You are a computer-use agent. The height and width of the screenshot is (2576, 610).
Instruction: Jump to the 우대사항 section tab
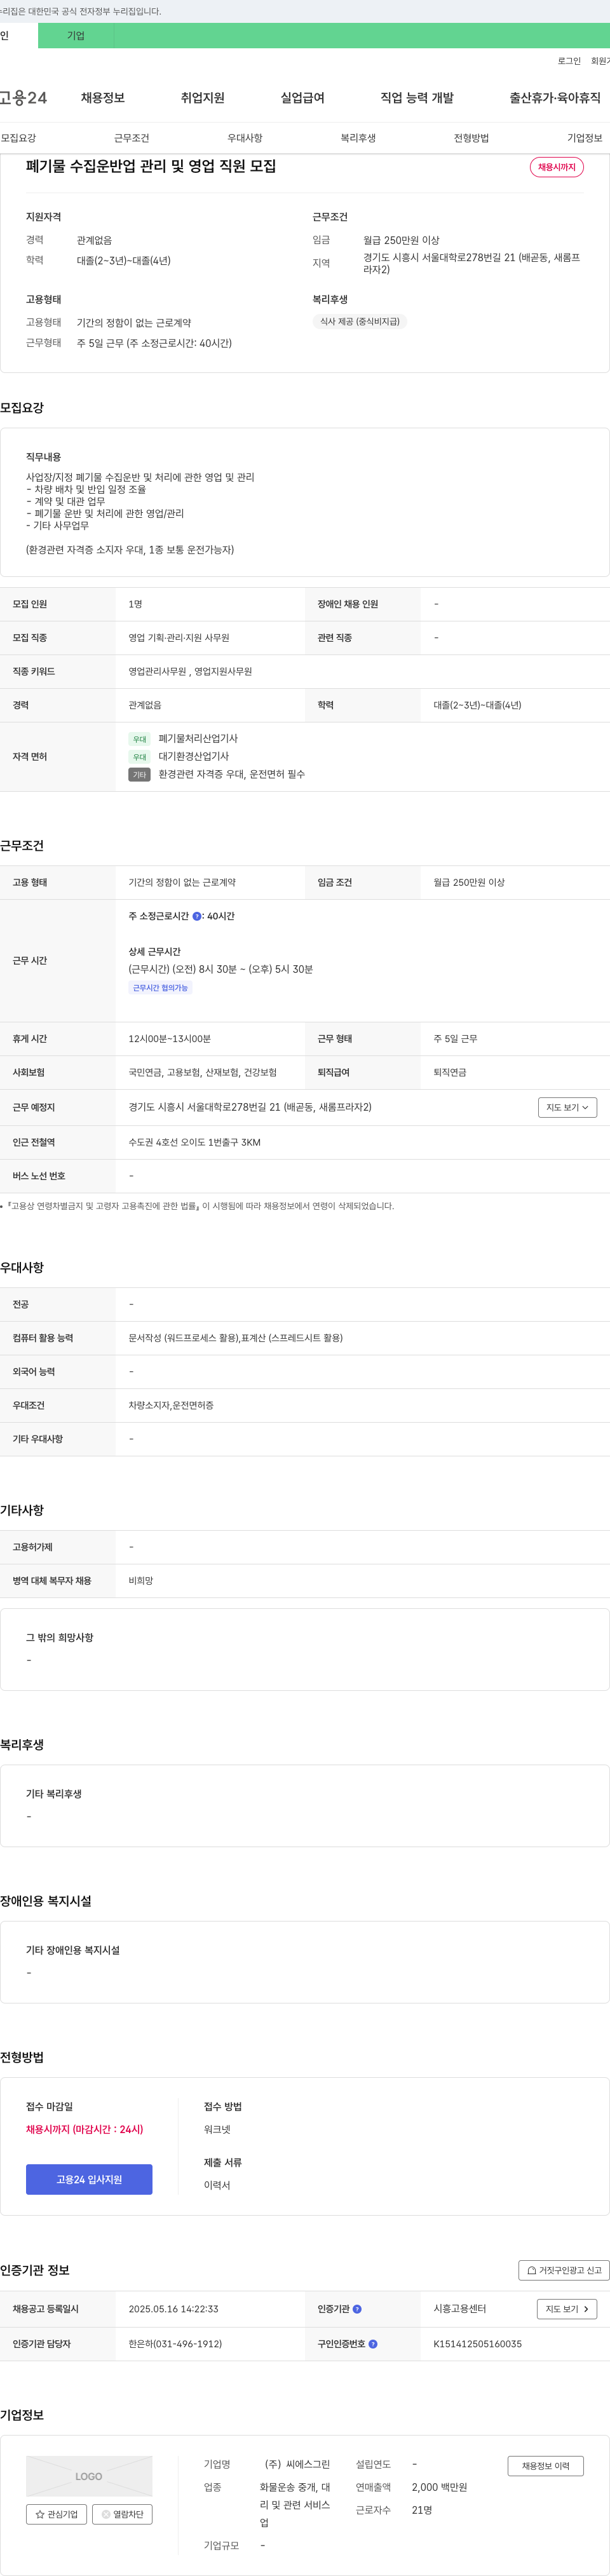(245, 138)
